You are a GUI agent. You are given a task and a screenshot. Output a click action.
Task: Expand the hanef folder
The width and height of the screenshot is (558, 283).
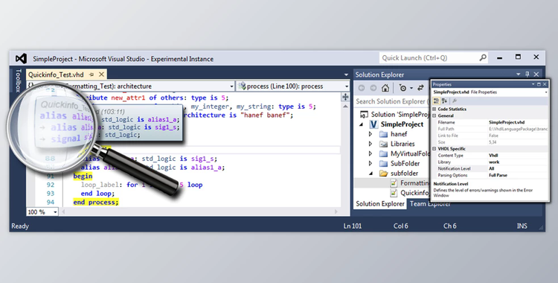[371, 134]
